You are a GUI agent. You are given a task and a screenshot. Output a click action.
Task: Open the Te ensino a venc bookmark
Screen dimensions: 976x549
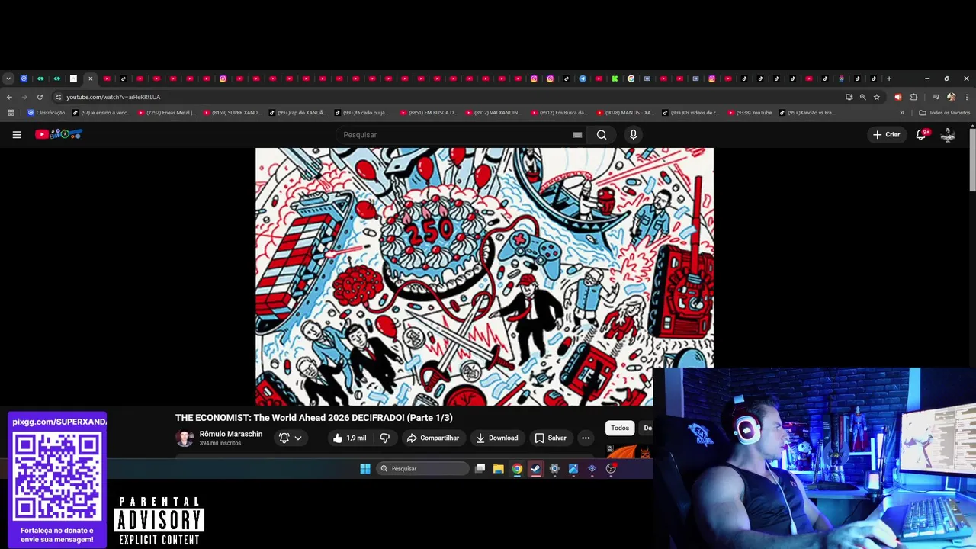point(102,113)
